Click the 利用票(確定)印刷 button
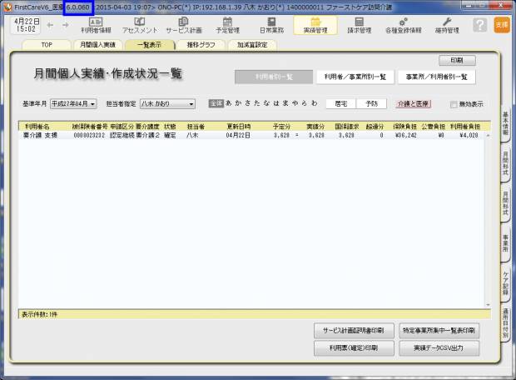Image resolution: width=516 pixels, height=380 pixels. (353, 347)
